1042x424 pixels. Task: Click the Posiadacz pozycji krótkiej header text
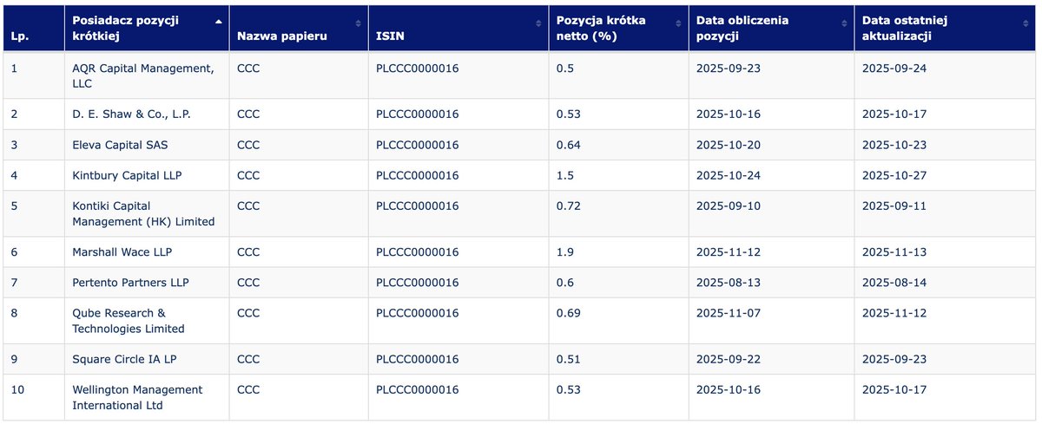125,29
